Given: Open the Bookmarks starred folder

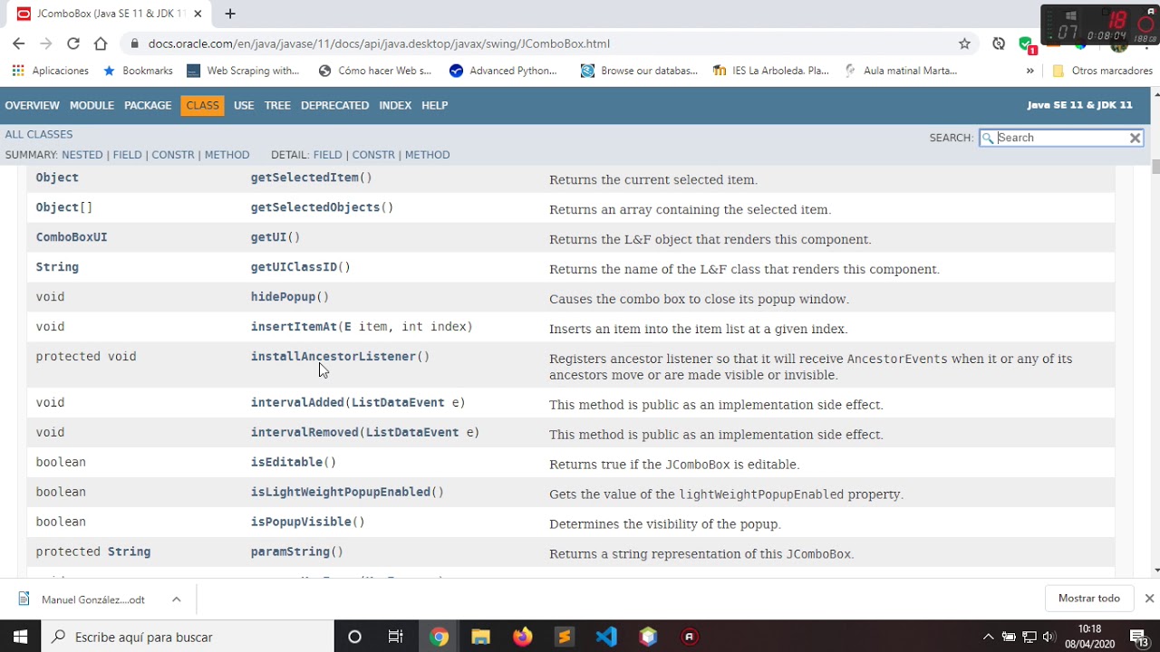Looking at the screenshot, I should (x=138, y=71).
